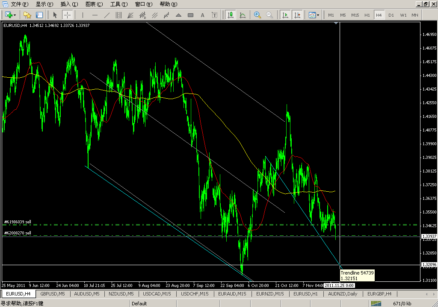The height and width of the screenshot is (307, 438).
Task: Select the M15 timeframe button
Action: point(355,15)
